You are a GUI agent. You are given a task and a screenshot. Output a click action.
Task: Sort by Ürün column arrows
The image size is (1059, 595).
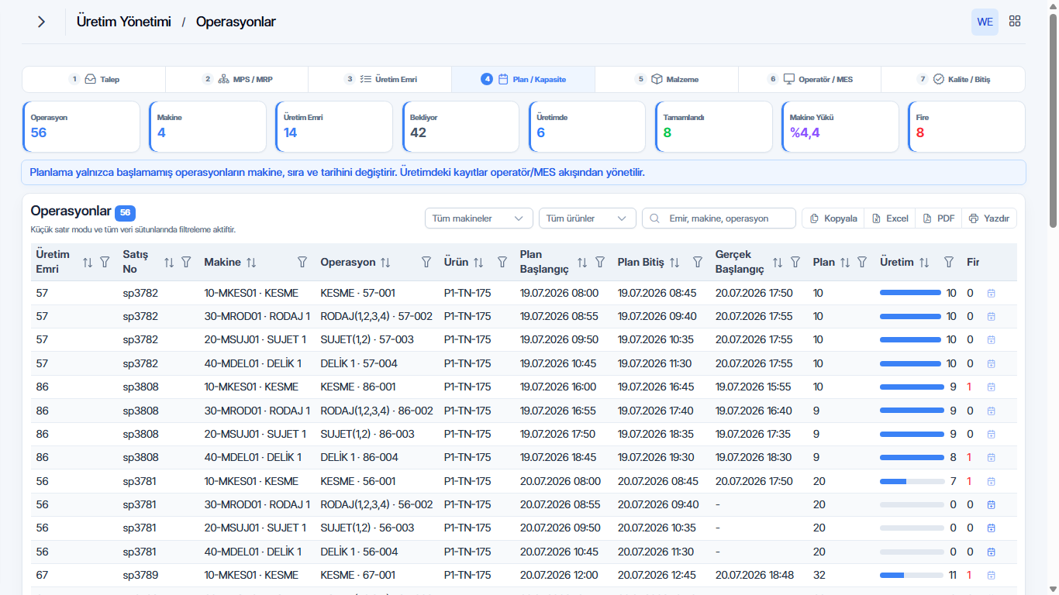click(x=478, y=263)
